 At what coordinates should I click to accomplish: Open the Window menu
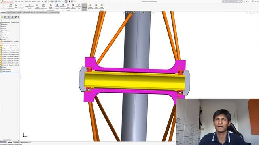[34, 2]
